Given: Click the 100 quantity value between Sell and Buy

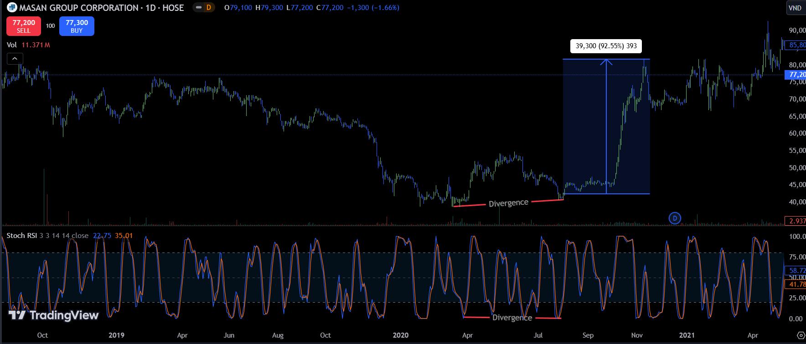Looking at the screenshot, I should click(50, 26).
